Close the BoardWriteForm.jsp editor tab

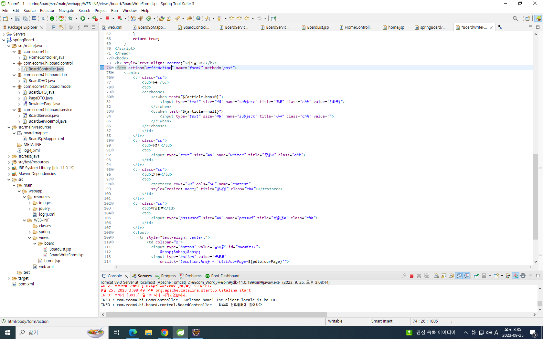tap(491, 28)
